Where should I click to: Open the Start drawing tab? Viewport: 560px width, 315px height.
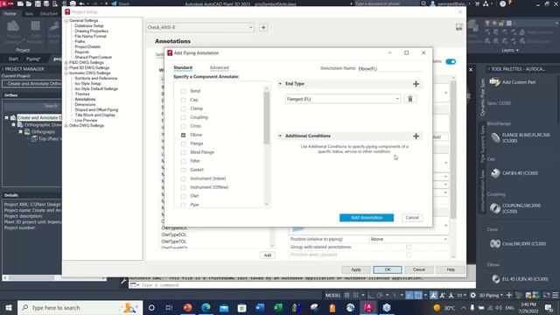click(x=13, y=59)
